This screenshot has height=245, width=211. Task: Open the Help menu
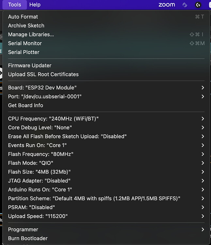(x=35, y=5)
